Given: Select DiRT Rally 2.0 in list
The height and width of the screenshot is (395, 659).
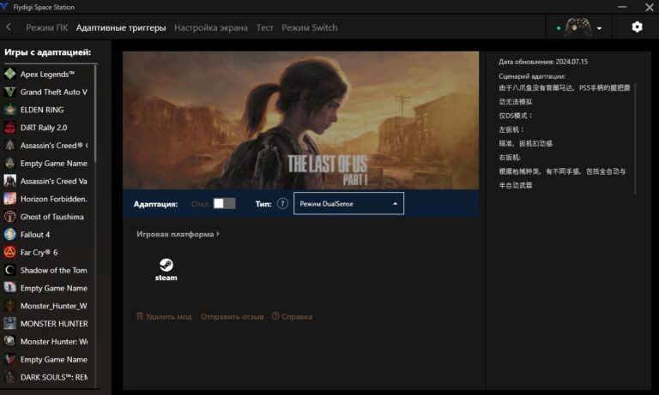Looking at the screenshot, I should tap(44, 128).
